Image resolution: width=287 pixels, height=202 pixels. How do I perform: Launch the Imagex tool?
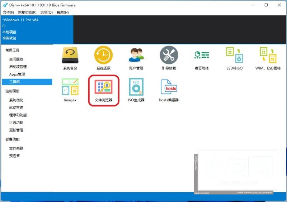point(70,90)
